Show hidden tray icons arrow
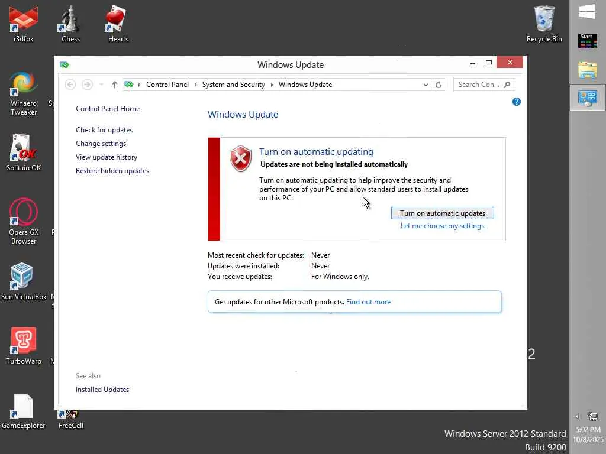Screen dimensions: 606x454 pos(577,416)
